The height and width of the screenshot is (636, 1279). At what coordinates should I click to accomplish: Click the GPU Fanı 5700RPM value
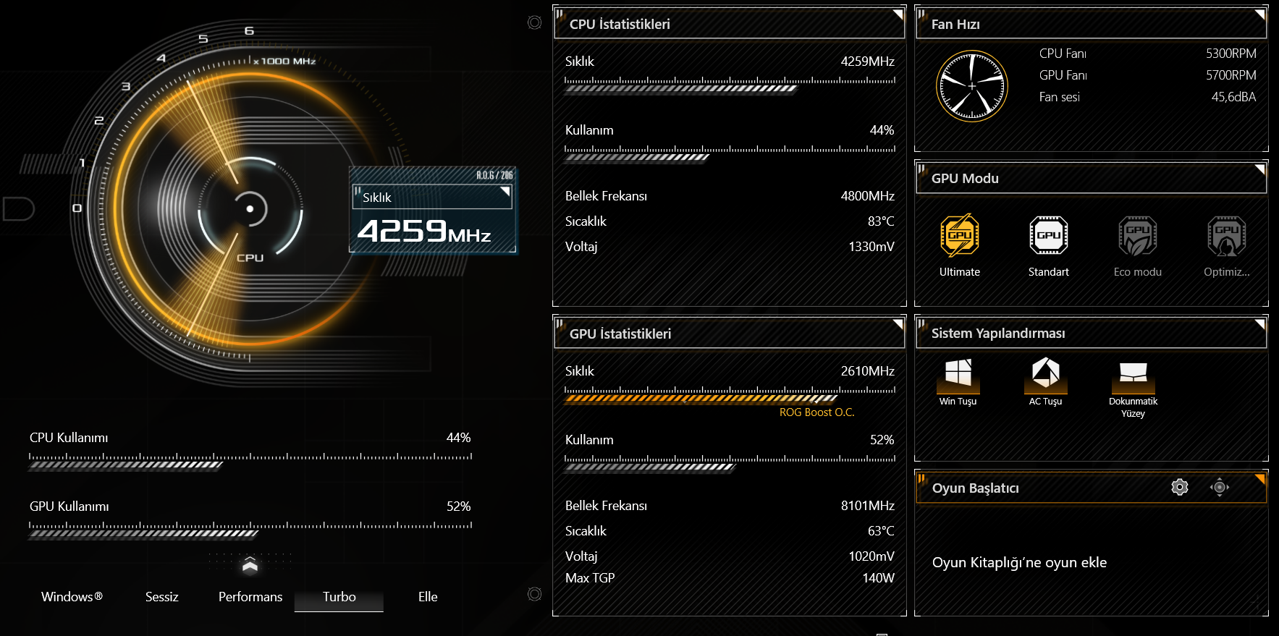point(1231,75)
